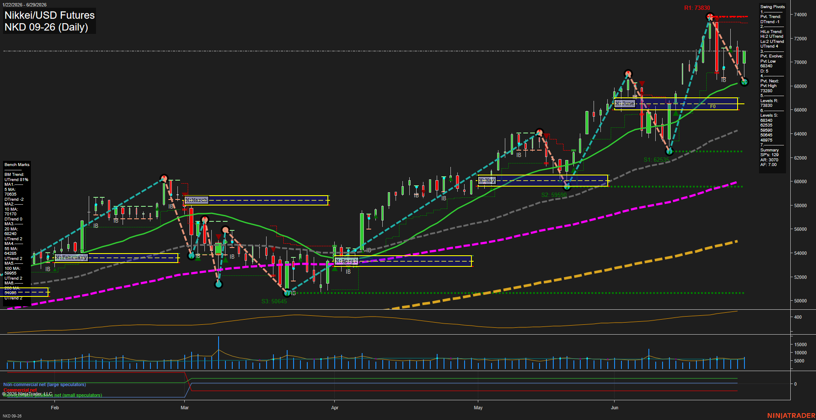Screen dimensions: 816x420
Task: Click the 15000 volume axis label
Action: 801,344
